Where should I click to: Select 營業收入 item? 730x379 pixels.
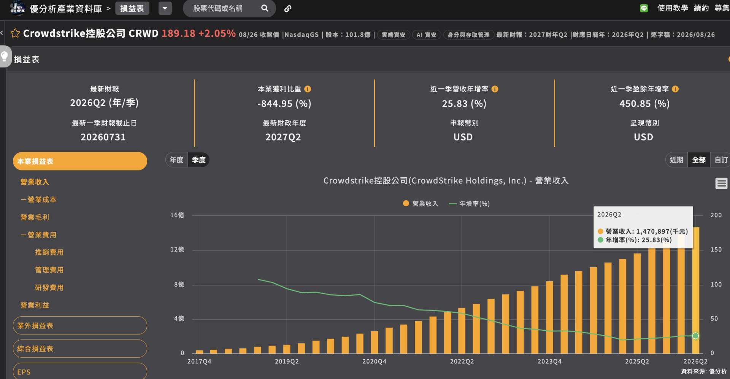(x=35, y=182)
